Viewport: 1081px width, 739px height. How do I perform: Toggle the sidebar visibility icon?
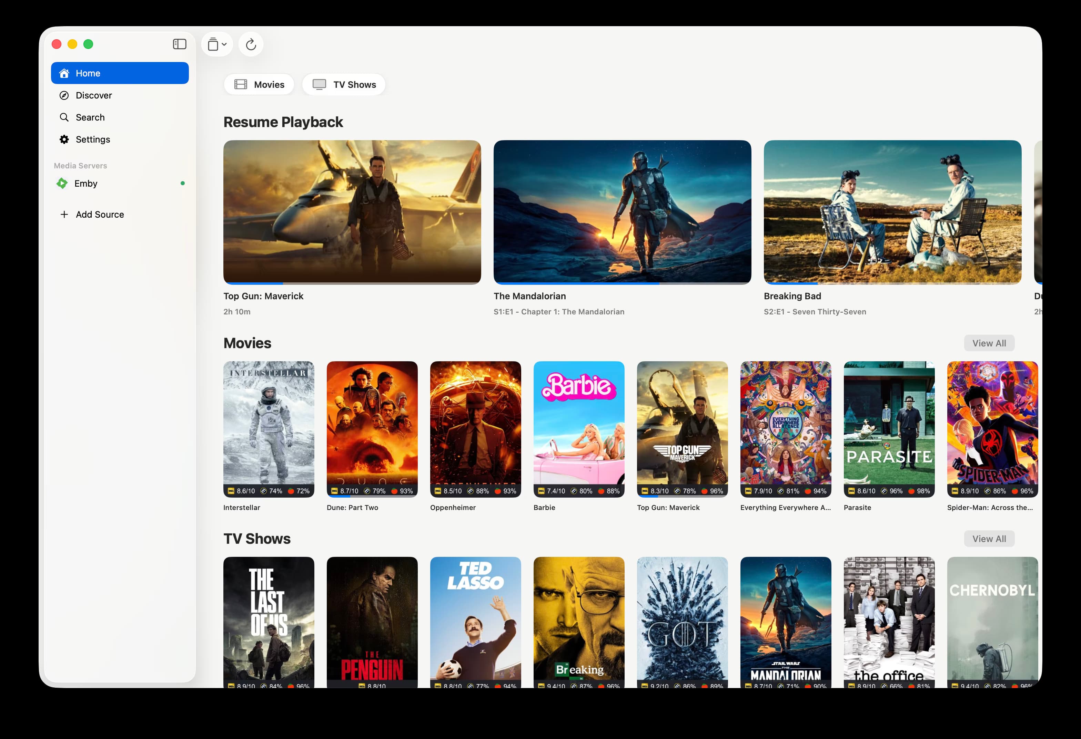point(180,44)
